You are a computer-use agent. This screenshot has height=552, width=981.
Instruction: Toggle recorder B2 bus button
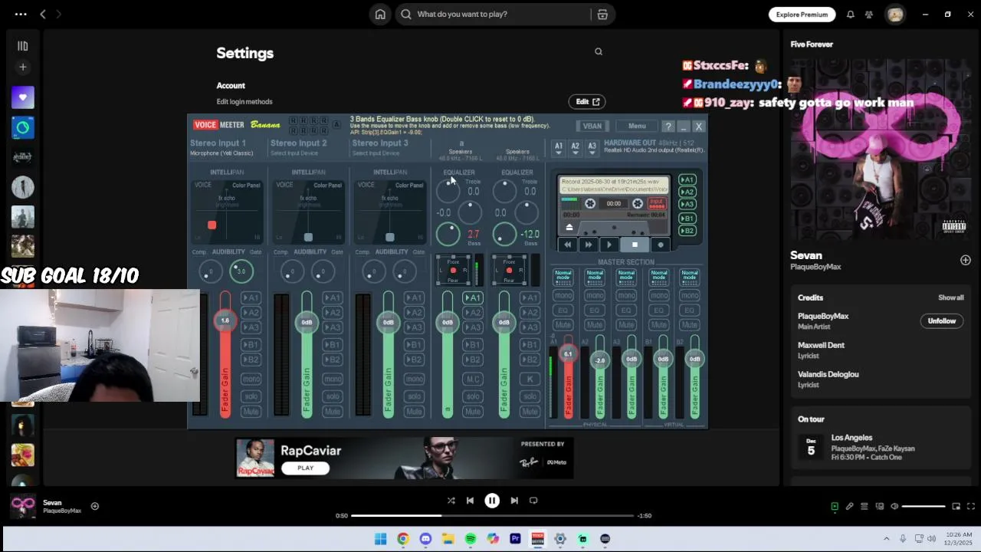[x=687, y=231]
